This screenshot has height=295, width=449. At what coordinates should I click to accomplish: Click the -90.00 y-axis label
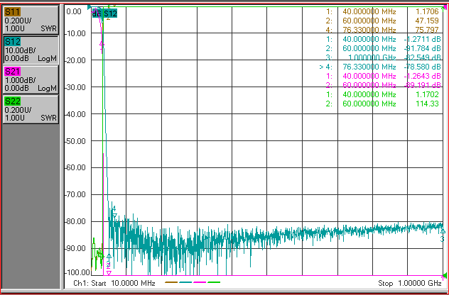coord(75,247)
